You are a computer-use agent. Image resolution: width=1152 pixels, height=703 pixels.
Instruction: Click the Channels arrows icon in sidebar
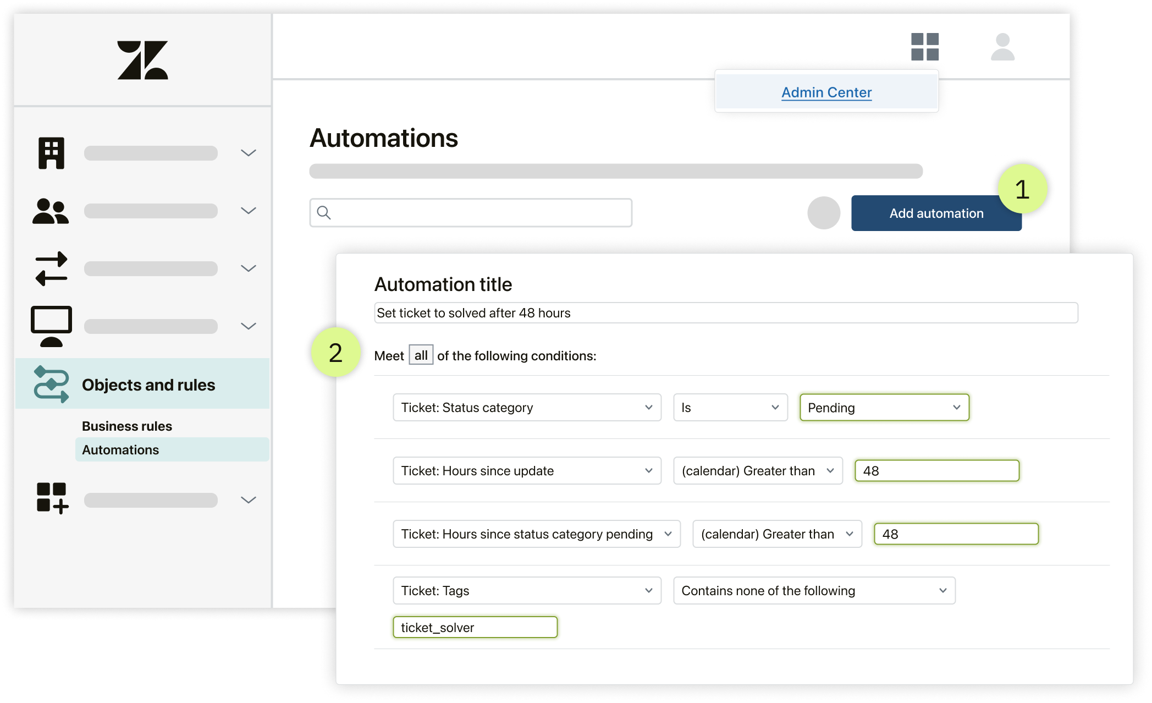pos(51,268)
